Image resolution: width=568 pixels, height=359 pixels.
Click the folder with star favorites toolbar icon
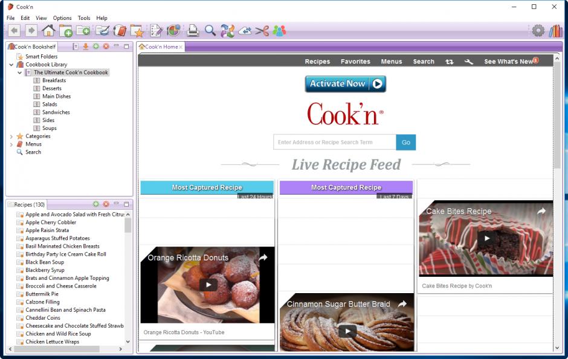pos(137,31)
